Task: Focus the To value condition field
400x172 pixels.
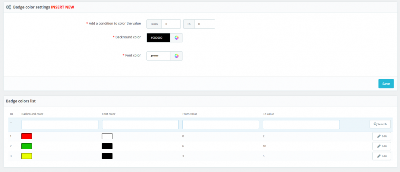Action: [x=204, y=24]
